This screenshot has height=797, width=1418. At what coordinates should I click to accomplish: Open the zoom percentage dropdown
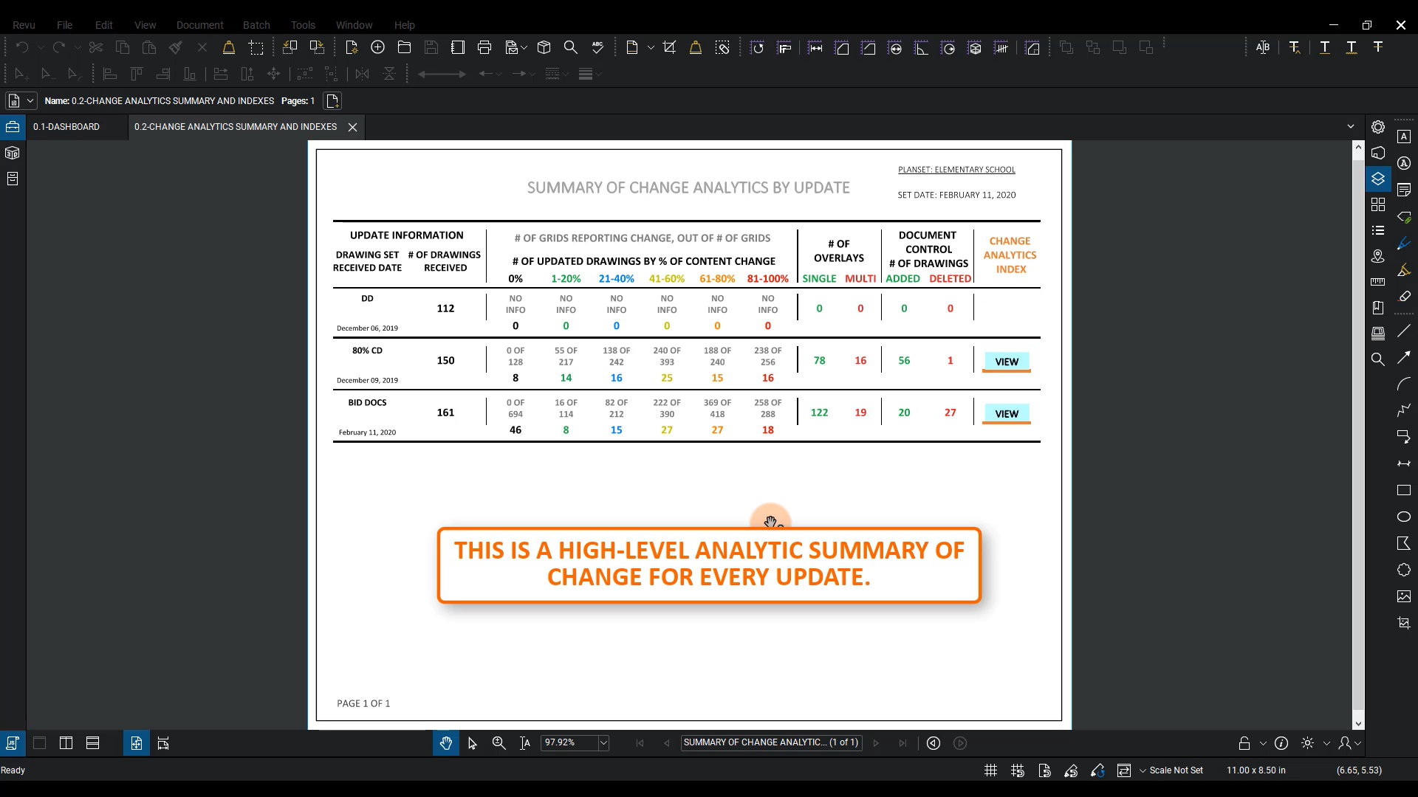603,743
